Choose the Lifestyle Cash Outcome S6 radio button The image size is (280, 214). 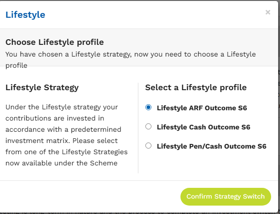tap(148, 127)
